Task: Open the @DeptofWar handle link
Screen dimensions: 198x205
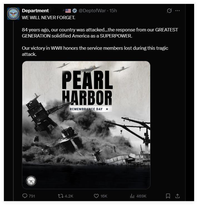Action: (x=92, y=11)
